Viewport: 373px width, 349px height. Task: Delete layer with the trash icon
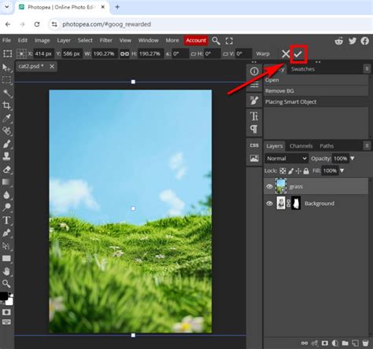click(365, 343)
